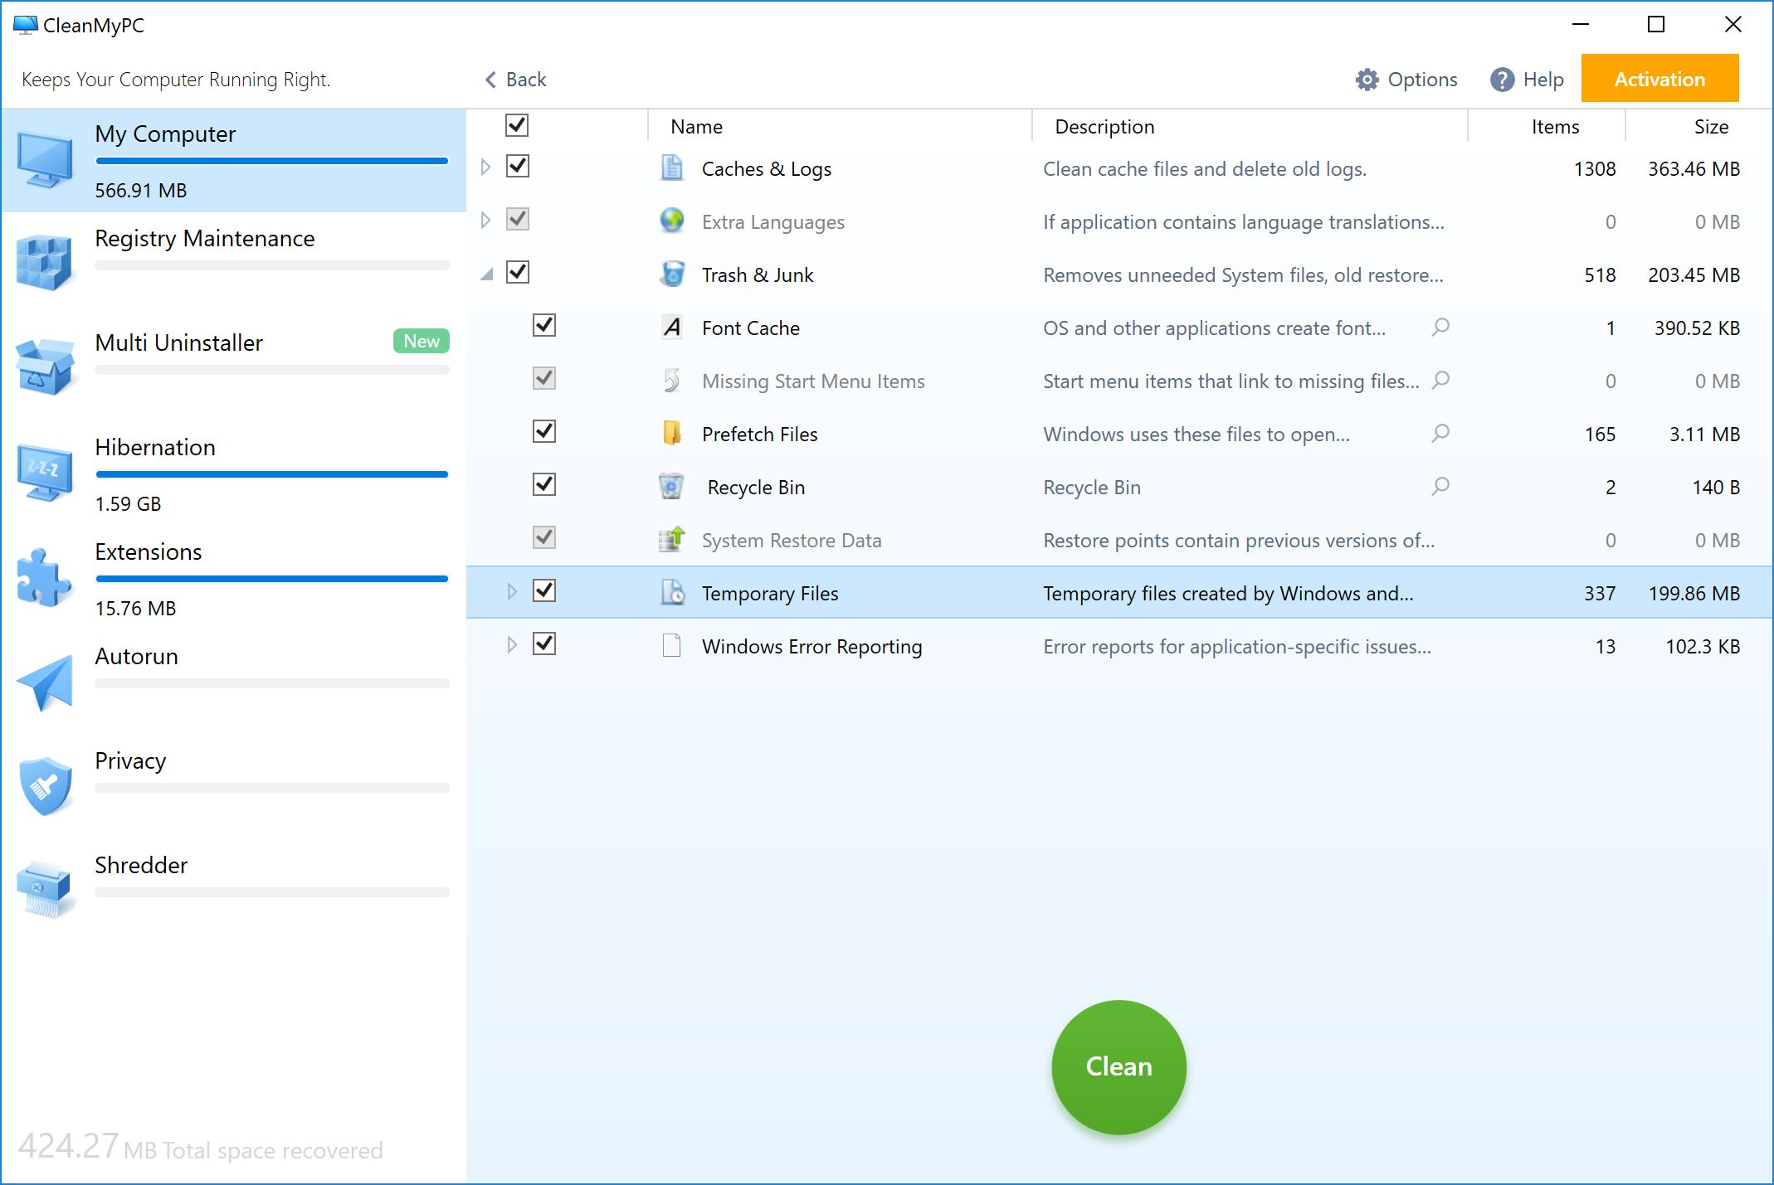This screenshot has height=1185, width=1774.
Task: Expand the Caches & Logs tree item
Action: click(x=487, y=168)
